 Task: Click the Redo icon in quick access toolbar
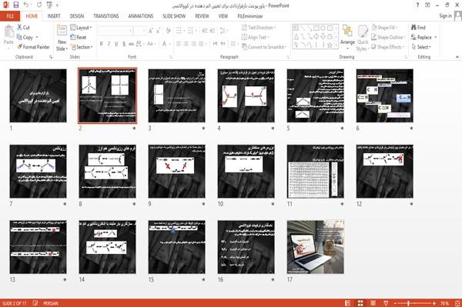[x=39, y=5]
